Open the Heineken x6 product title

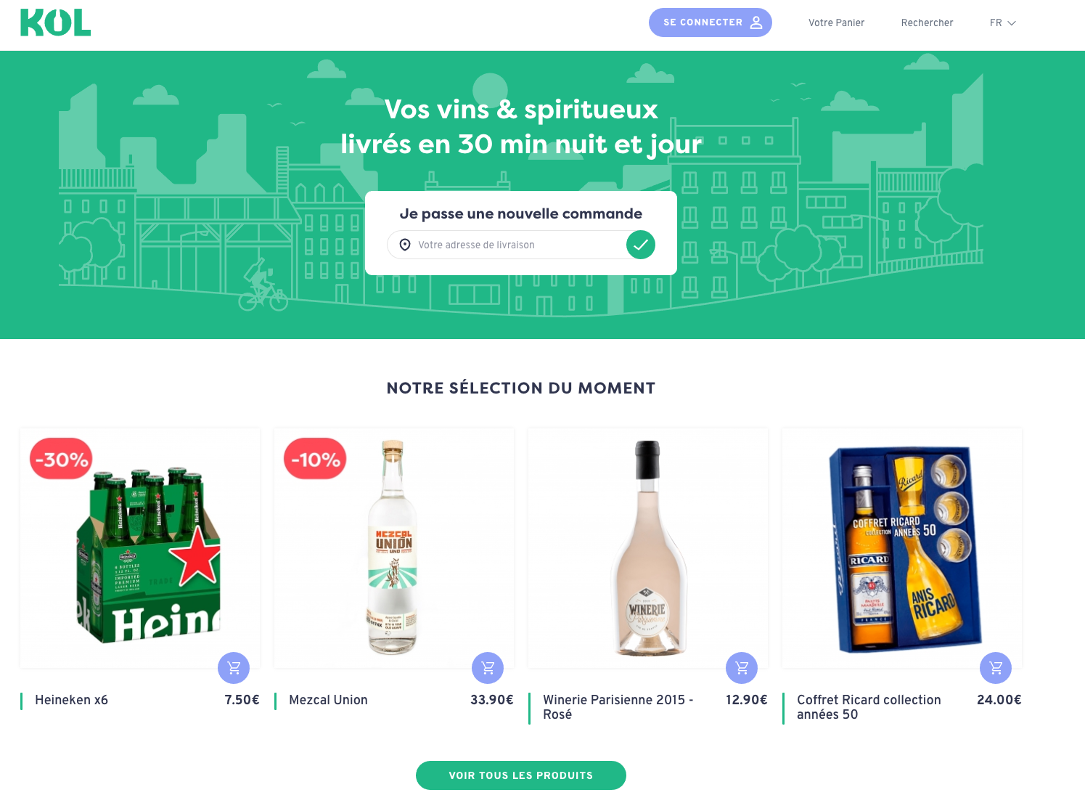pyautogui.click(x=71, y=700)
